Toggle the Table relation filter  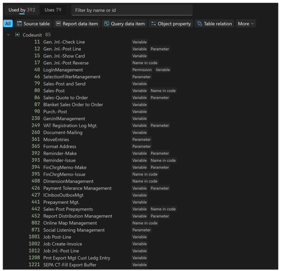click(214, 24)
